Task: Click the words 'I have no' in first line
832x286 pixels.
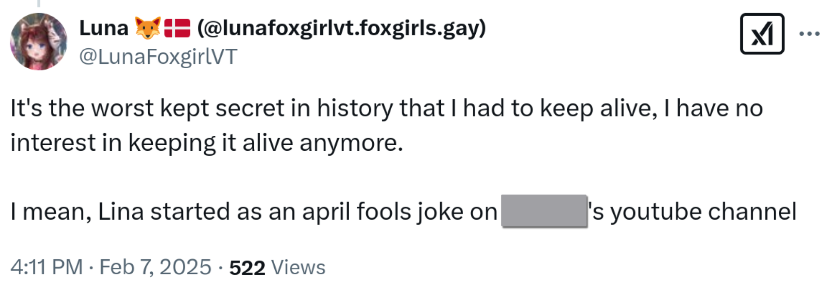Action: point(713,108)
